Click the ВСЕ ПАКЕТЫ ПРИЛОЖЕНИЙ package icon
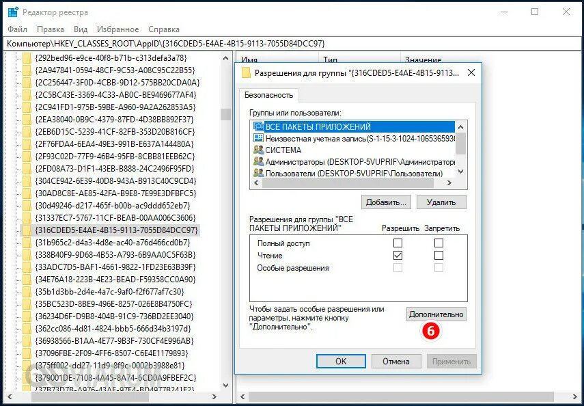Image resolution: width=584 pixels, height=406 pixels. click(x=258, y=126)
